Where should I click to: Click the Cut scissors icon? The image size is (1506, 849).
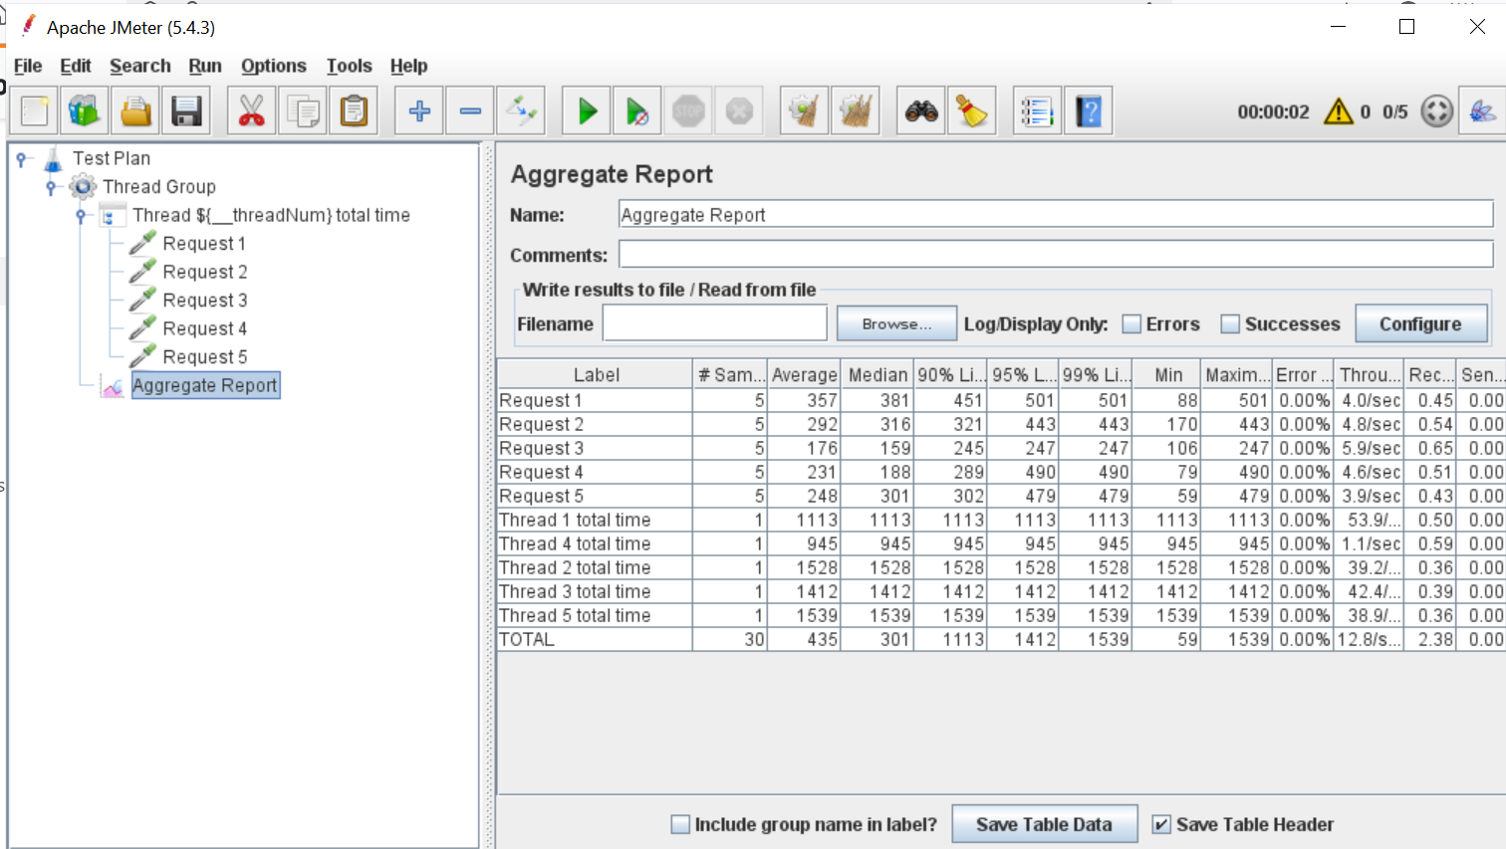click(252, 110)
